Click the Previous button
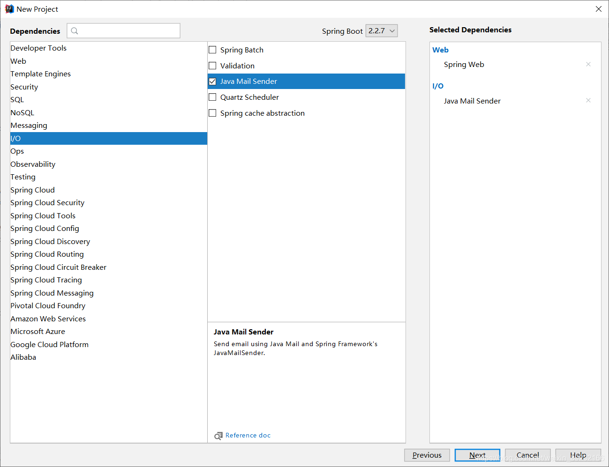 tap(427, 455)
